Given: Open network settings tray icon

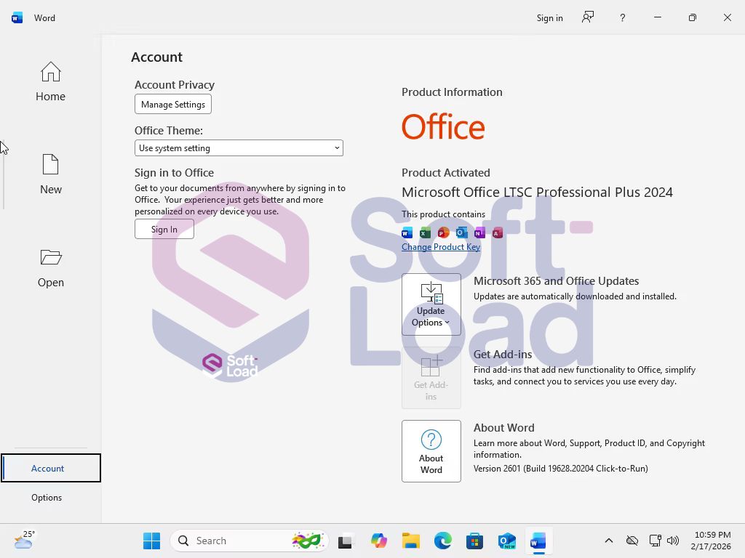Looking at the screenshot, I should 656,541.
